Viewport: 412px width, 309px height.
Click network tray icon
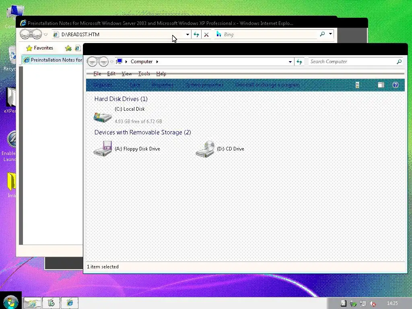point(363,304)
